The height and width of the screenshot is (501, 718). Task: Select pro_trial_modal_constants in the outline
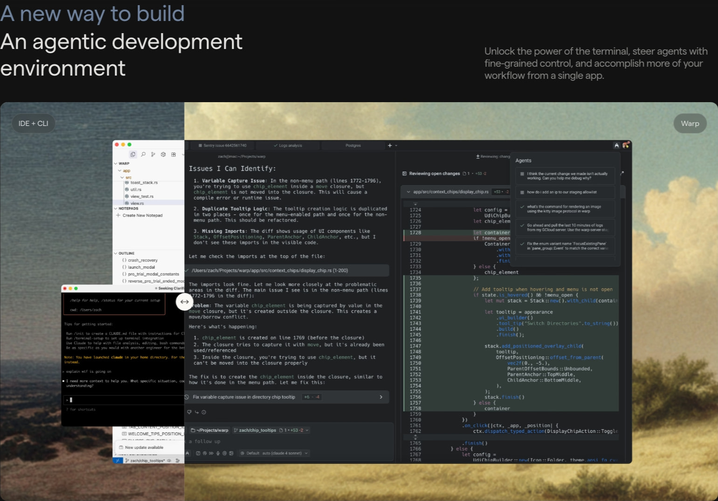tap(153, 274)
